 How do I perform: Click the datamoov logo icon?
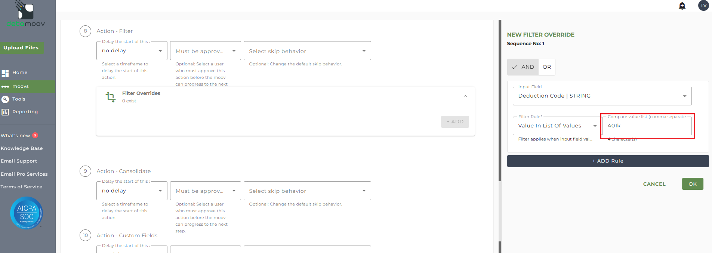click(x=25, y=11)
